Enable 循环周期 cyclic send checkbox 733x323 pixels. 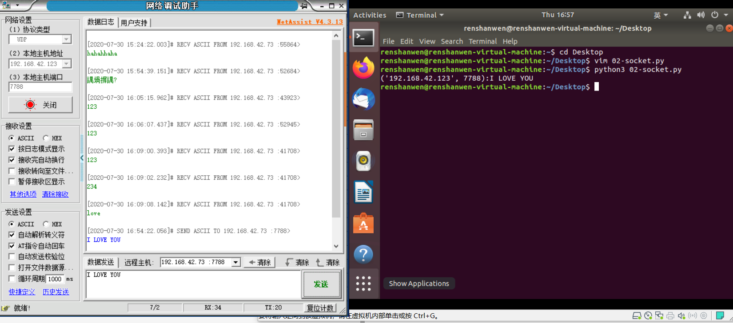[x=12, y=279]
